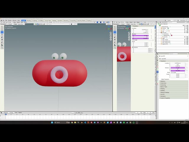Click the pan view hand gizmo in main viewport

[111, 35]
